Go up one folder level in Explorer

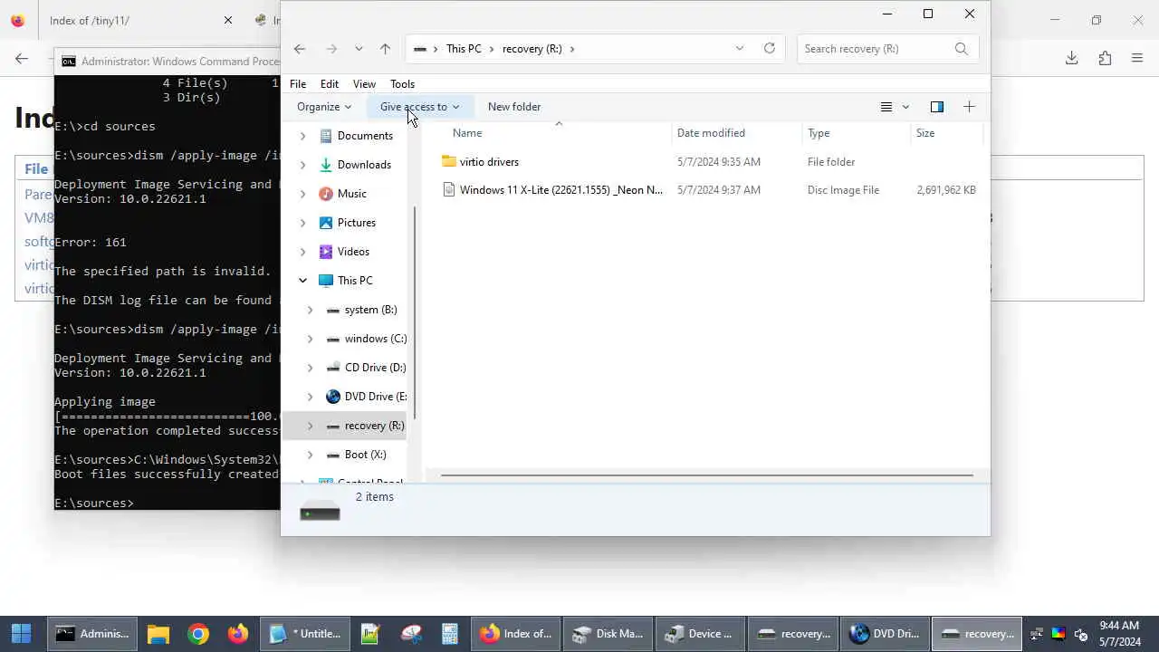pos(385,49)
